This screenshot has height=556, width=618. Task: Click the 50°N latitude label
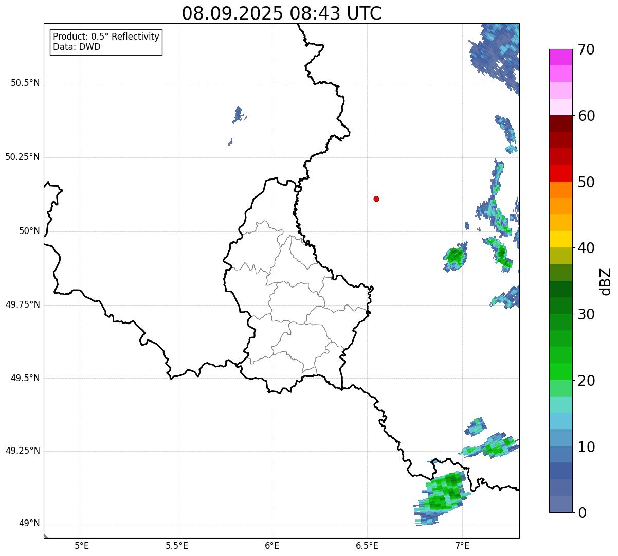point(29,231)
